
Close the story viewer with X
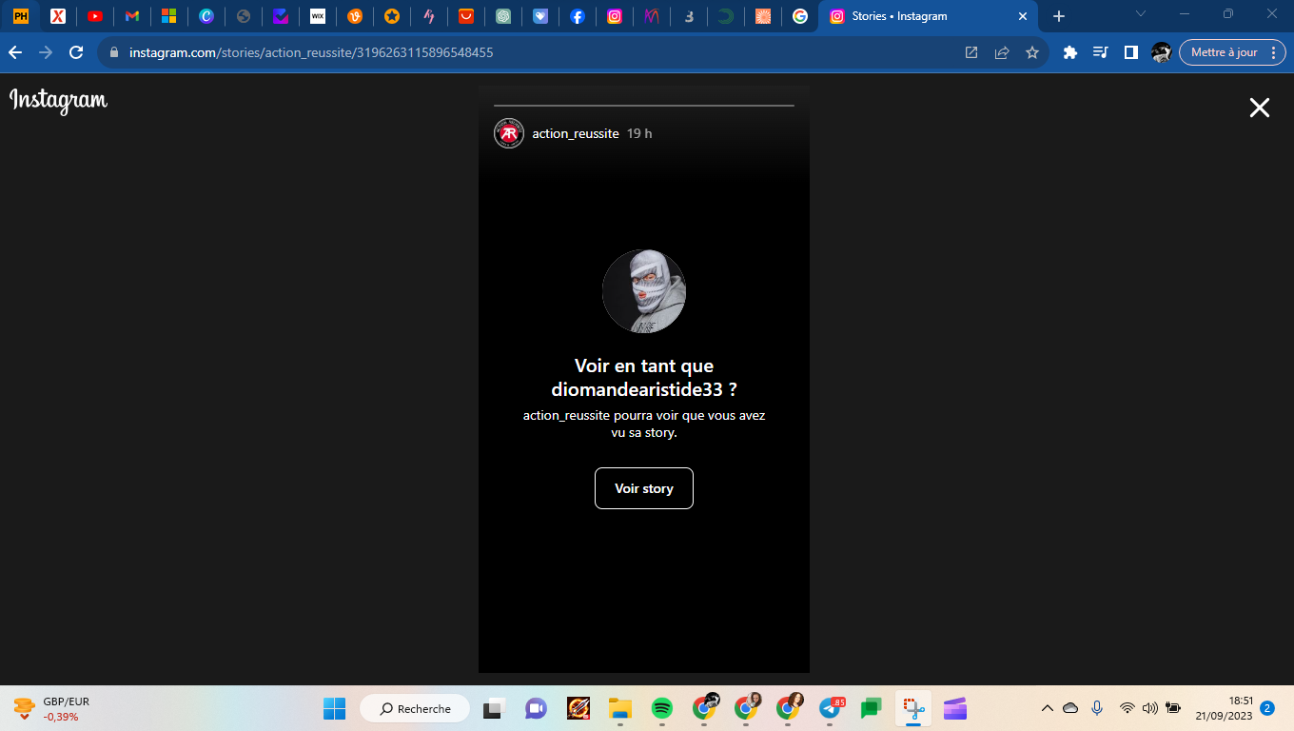[x=1259, y=108]
